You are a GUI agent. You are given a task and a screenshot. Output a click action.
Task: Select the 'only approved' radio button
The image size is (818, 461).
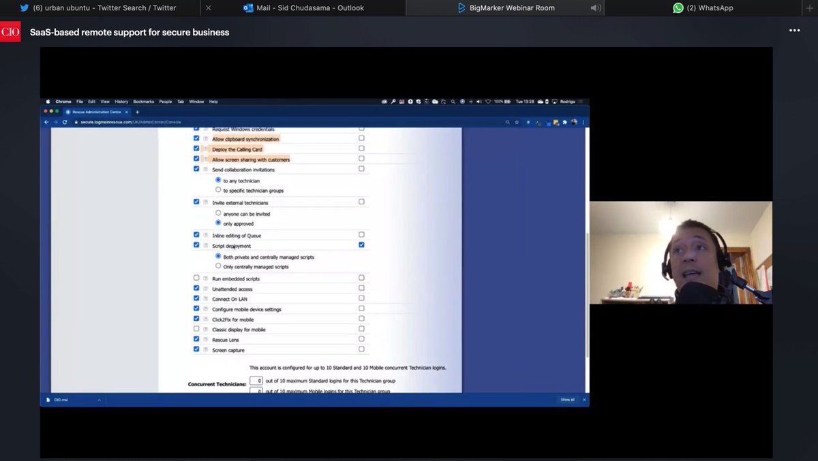tap(218, 223)
